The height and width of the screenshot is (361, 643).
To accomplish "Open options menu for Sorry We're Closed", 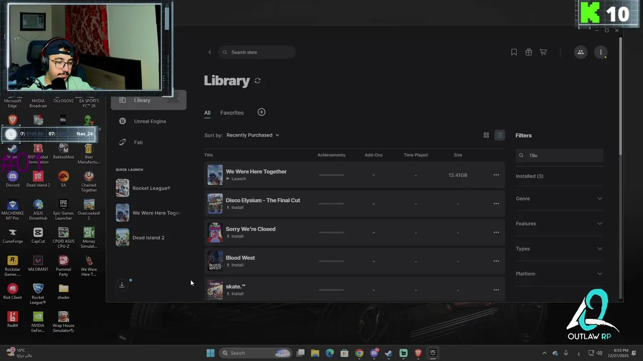I will [x=496, y=232].
